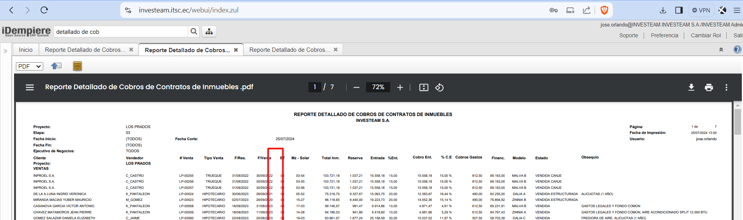Switch to the Inicio tab
The height and width of the screenshot is (220, 743).
click(26, 50)
